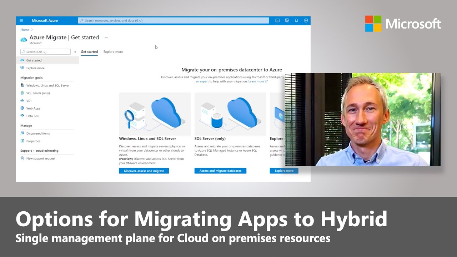This screenshot has width=457, height=257.
Task: Go to the Home breadcrumb
Action: point(25,30)
